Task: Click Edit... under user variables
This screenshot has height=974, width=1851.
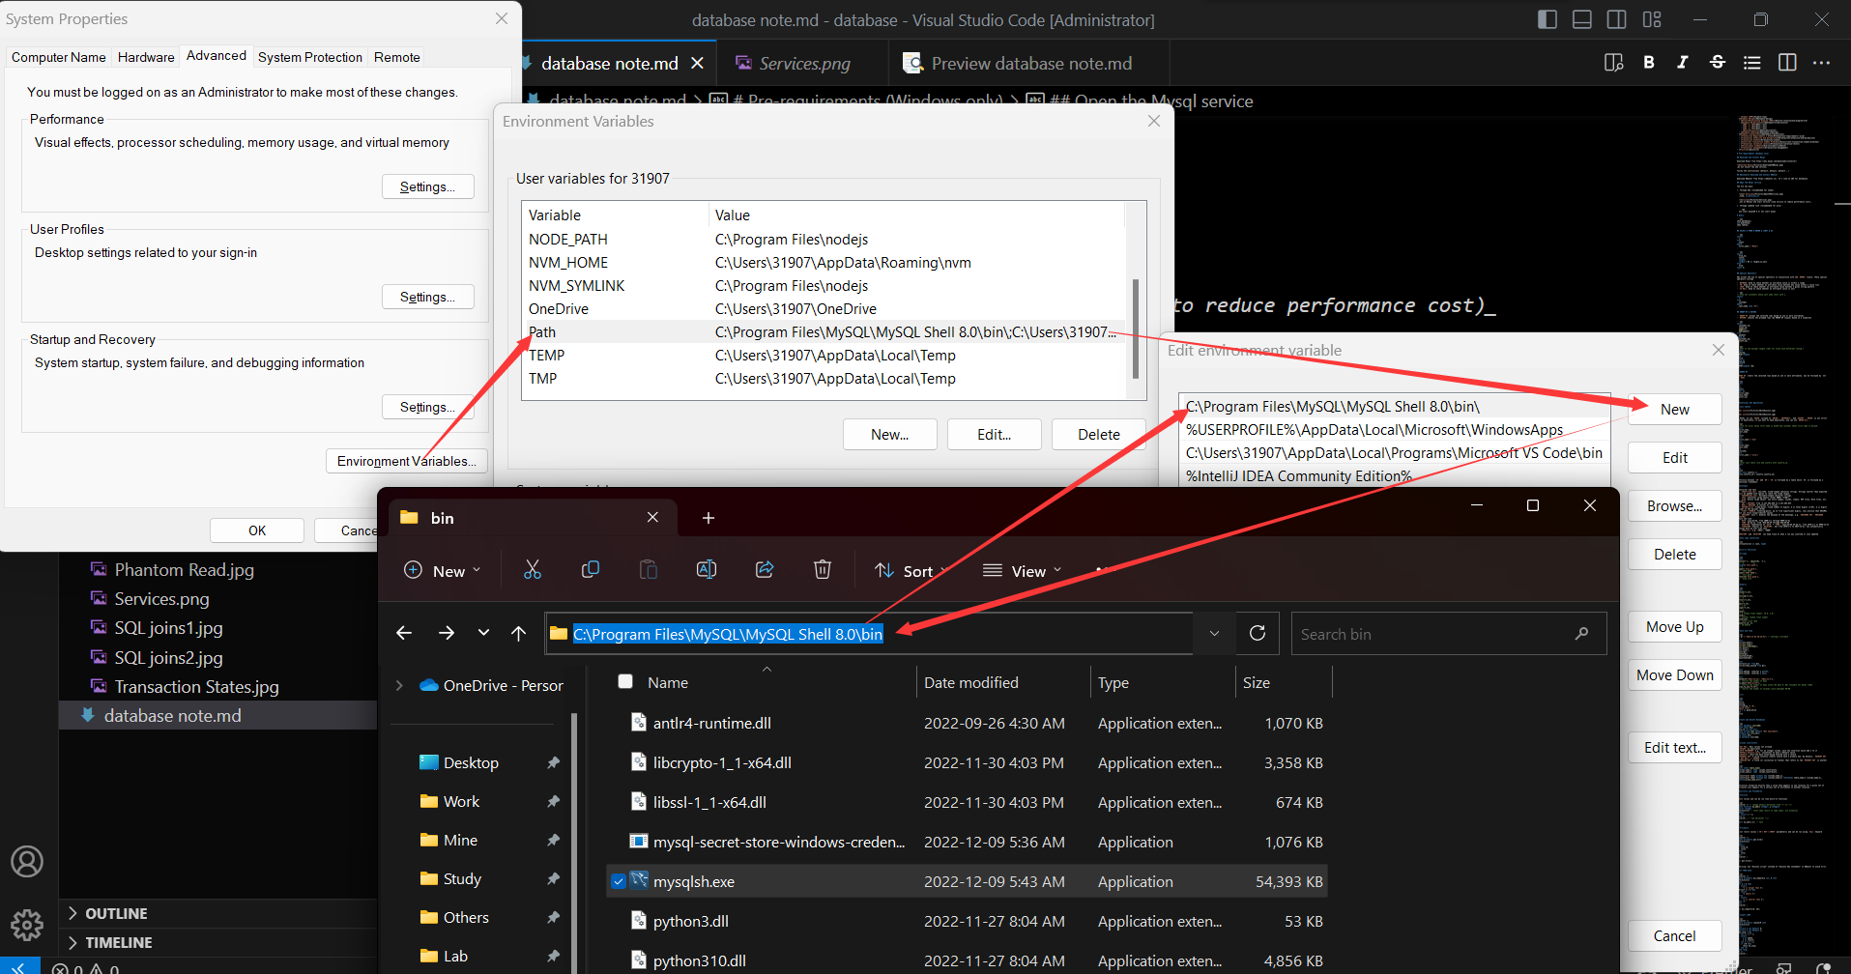Action: pyautogui.click(x=994, y=434)
